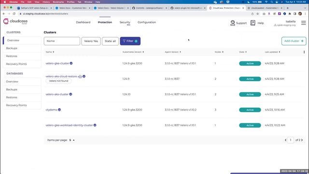This screenshot has height=174, width=309.
Task: Open velero-aks-cloud-restore link
Action: pos(61,76)
